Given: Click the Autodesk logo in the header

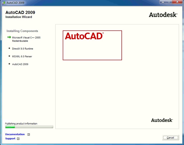Looking at the screenshot, I should click(163, 15).
